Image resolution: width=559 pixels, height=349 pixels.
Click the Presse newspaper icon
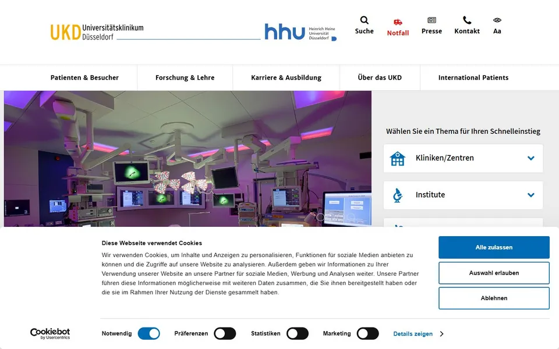pos(431,20)
